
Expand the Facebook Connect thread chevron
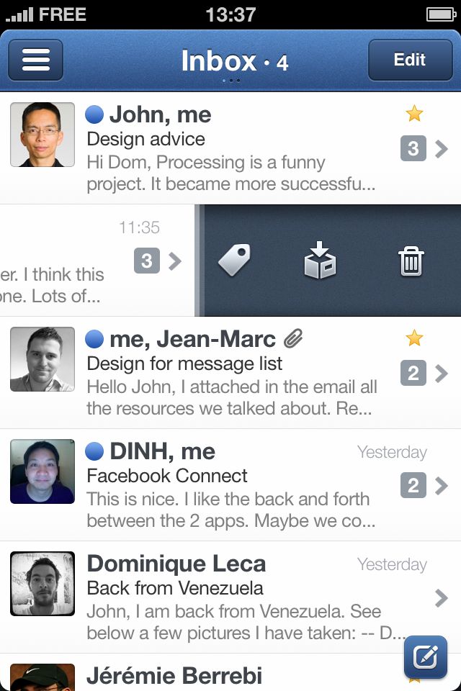pyautogui.click(x=442, y=486)
